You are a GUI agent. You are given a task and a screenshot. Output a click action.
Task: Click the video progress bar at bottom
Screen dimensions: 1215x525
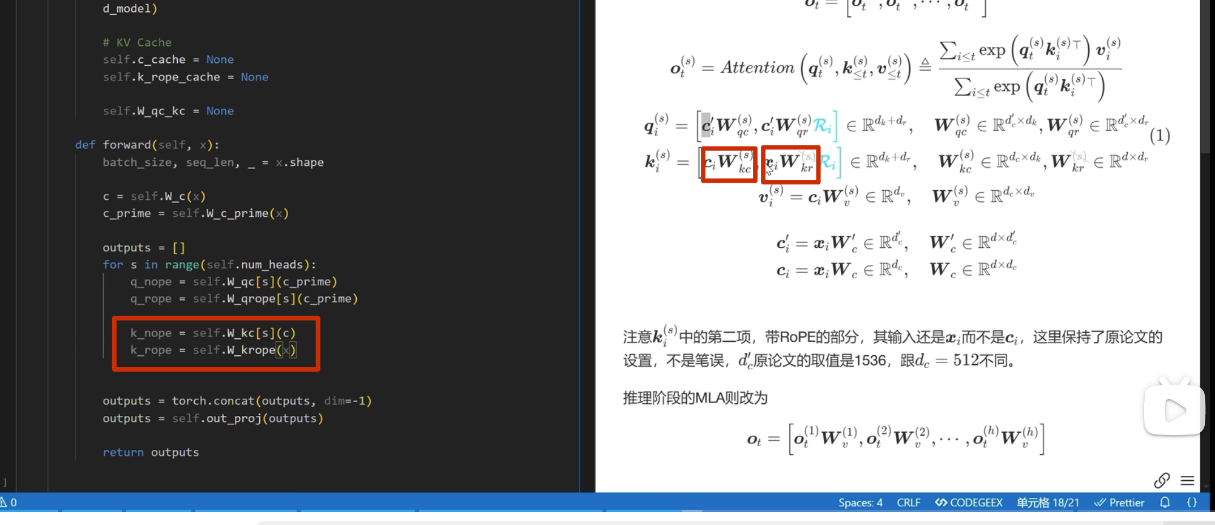[x=396, y=511]
